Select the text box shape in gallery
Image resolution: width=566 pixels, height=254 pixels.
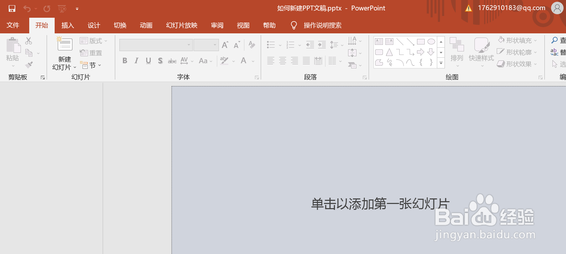pyautogui.click(x=379, y=42)
